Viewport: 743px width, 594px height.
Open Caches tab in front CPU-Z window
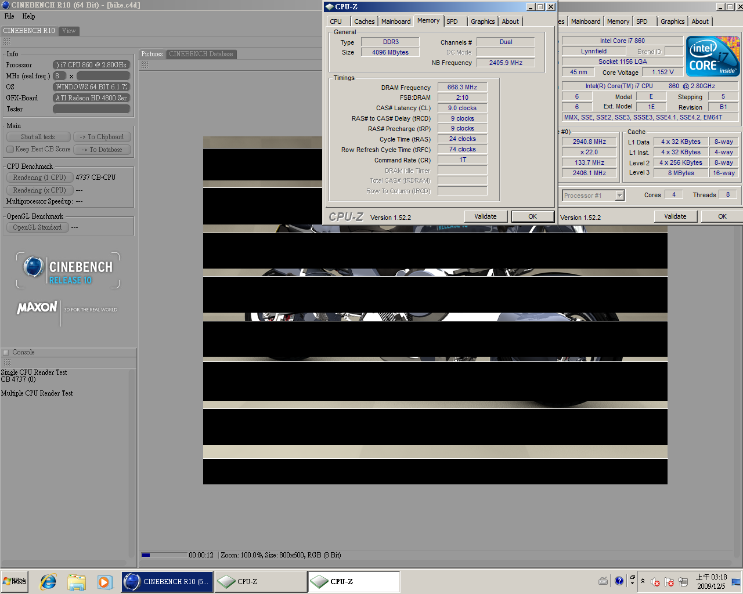(365, 21)
